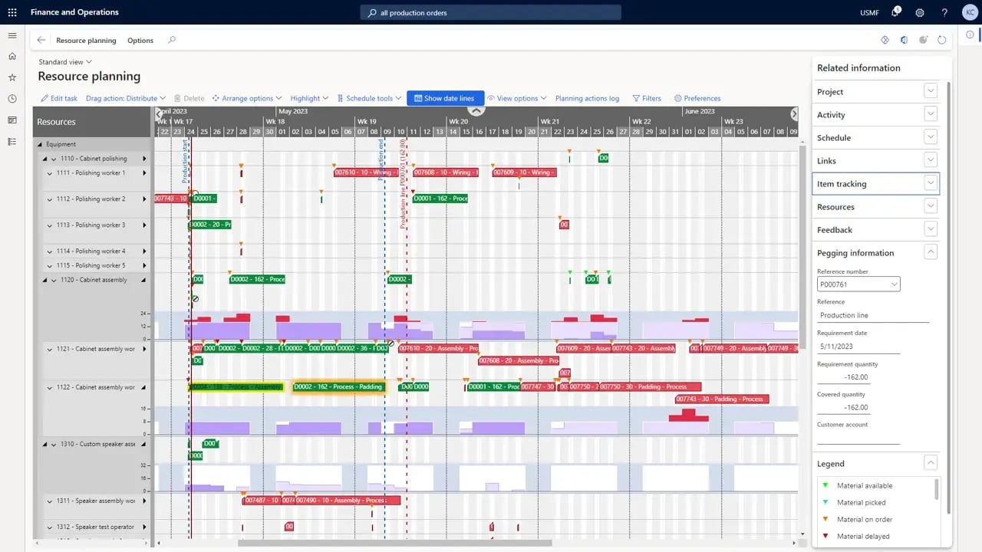Toggle the navigation pane hamburger menu
The height and width of the screenshot is (552, 982).
click(x=12, y=34)
